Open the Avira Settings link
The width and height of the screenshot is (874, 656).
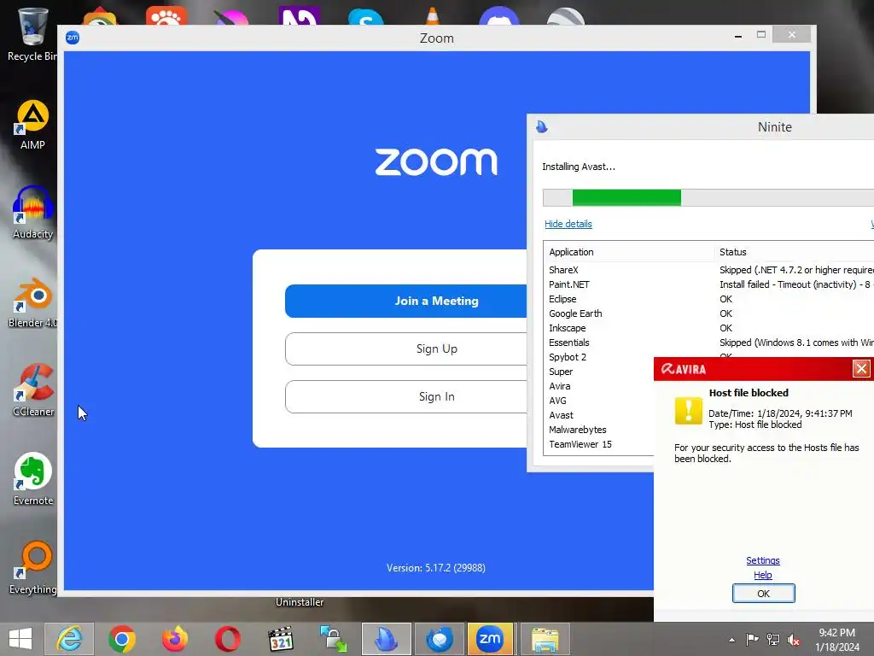click(x=762, y=560)
